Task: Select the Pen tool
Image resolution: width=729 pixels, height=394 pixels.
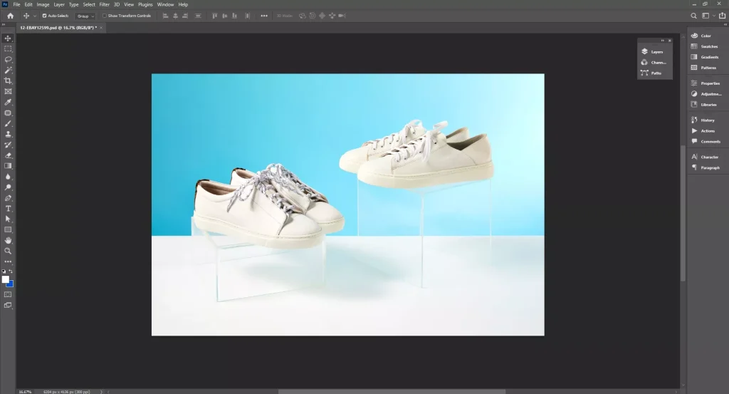Action: point(8,198)
